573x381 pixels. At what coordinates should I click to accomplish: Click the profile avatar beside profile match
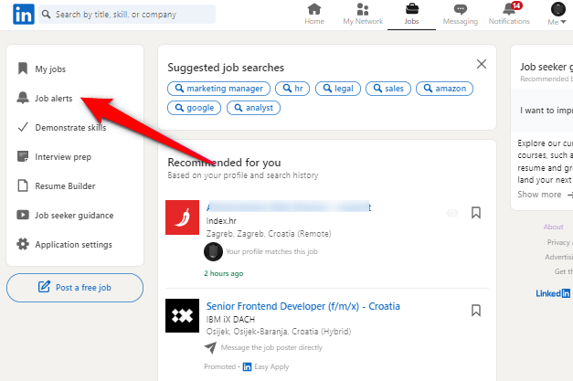(x=214, y=251)
